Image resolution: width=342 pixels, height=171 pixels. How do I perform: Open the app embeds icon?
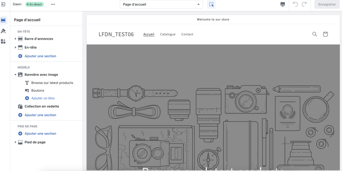3,41
